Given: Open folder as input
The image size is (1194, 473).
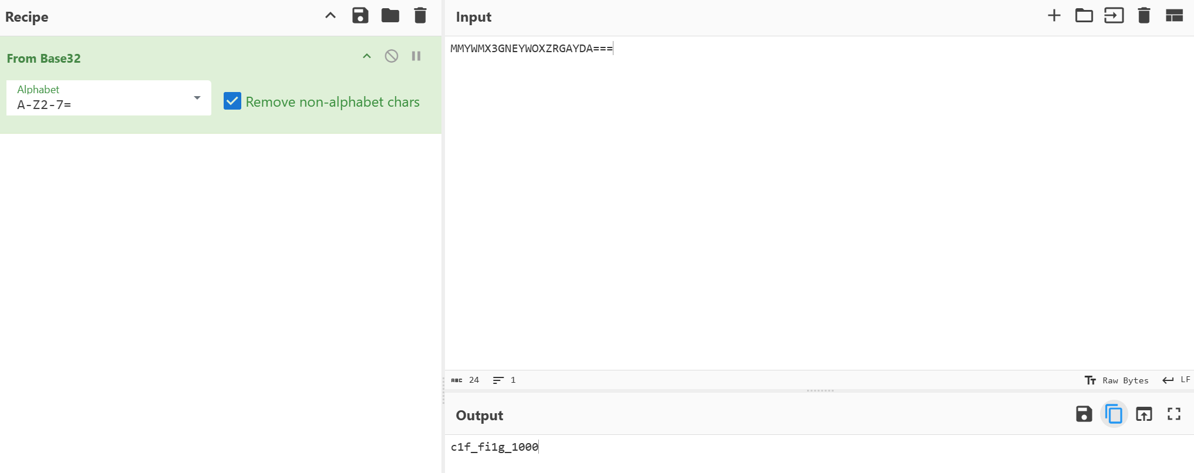Looking at the screenshot, I should pos(1084,16).
